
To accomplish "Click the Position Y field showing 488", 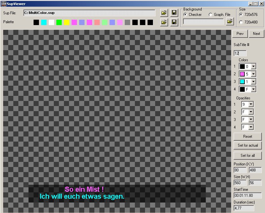I will click(x=255, y=170).
